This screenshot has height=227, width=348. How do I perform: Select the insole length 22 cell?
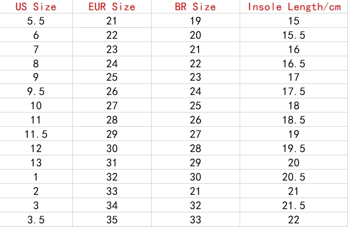tap(294, 219)
